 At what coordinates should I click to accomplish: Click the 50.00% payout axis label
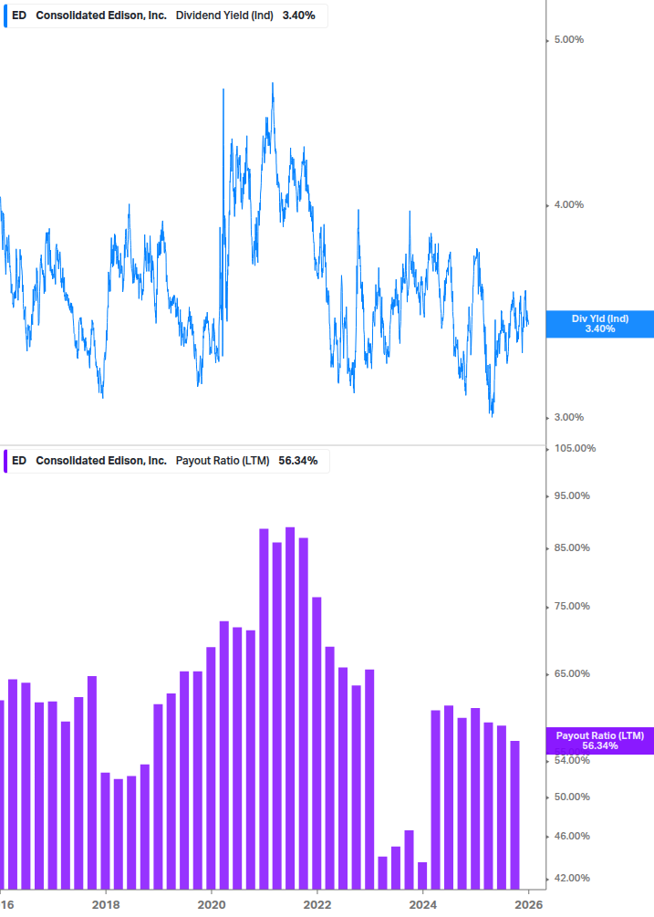(x=572, y=797)
